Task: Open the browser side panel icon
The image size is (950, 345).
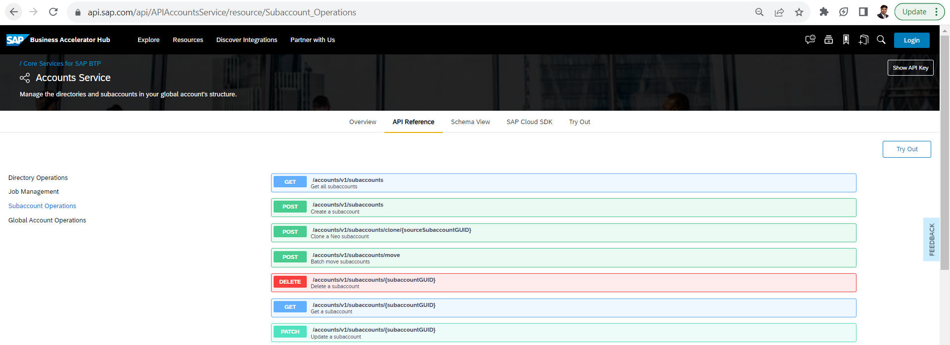Action: pyautogui.click(x=863, y=12)
